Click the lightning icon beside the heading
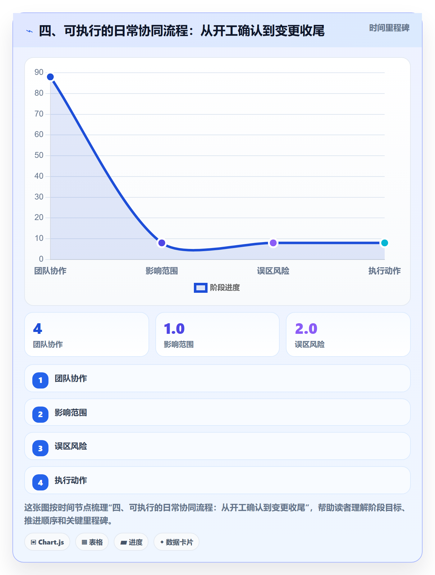This screenshot has height=575, width=435. (30, 31)
